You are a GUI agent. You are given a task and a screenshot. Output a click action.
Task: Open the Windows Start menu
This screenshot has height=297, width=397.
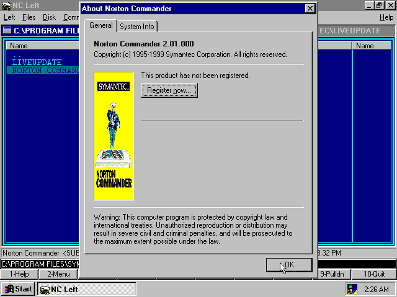point(18,289)
